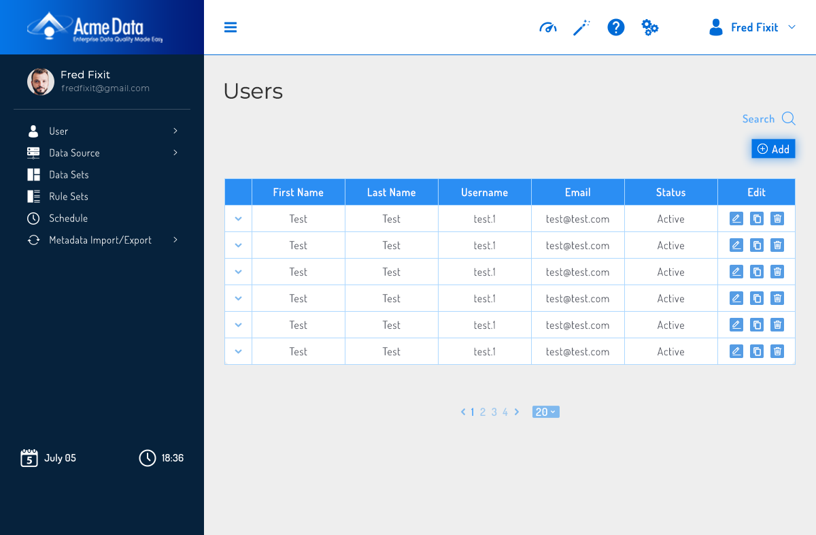The image size is (816, 535).
Task: Click the edit pencil icon in first row
Action: tap(736, 218)
